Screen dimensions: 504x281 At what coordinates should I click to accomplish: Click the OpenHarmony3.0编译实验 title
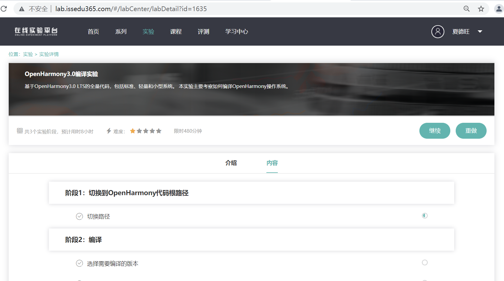(61, 74)
